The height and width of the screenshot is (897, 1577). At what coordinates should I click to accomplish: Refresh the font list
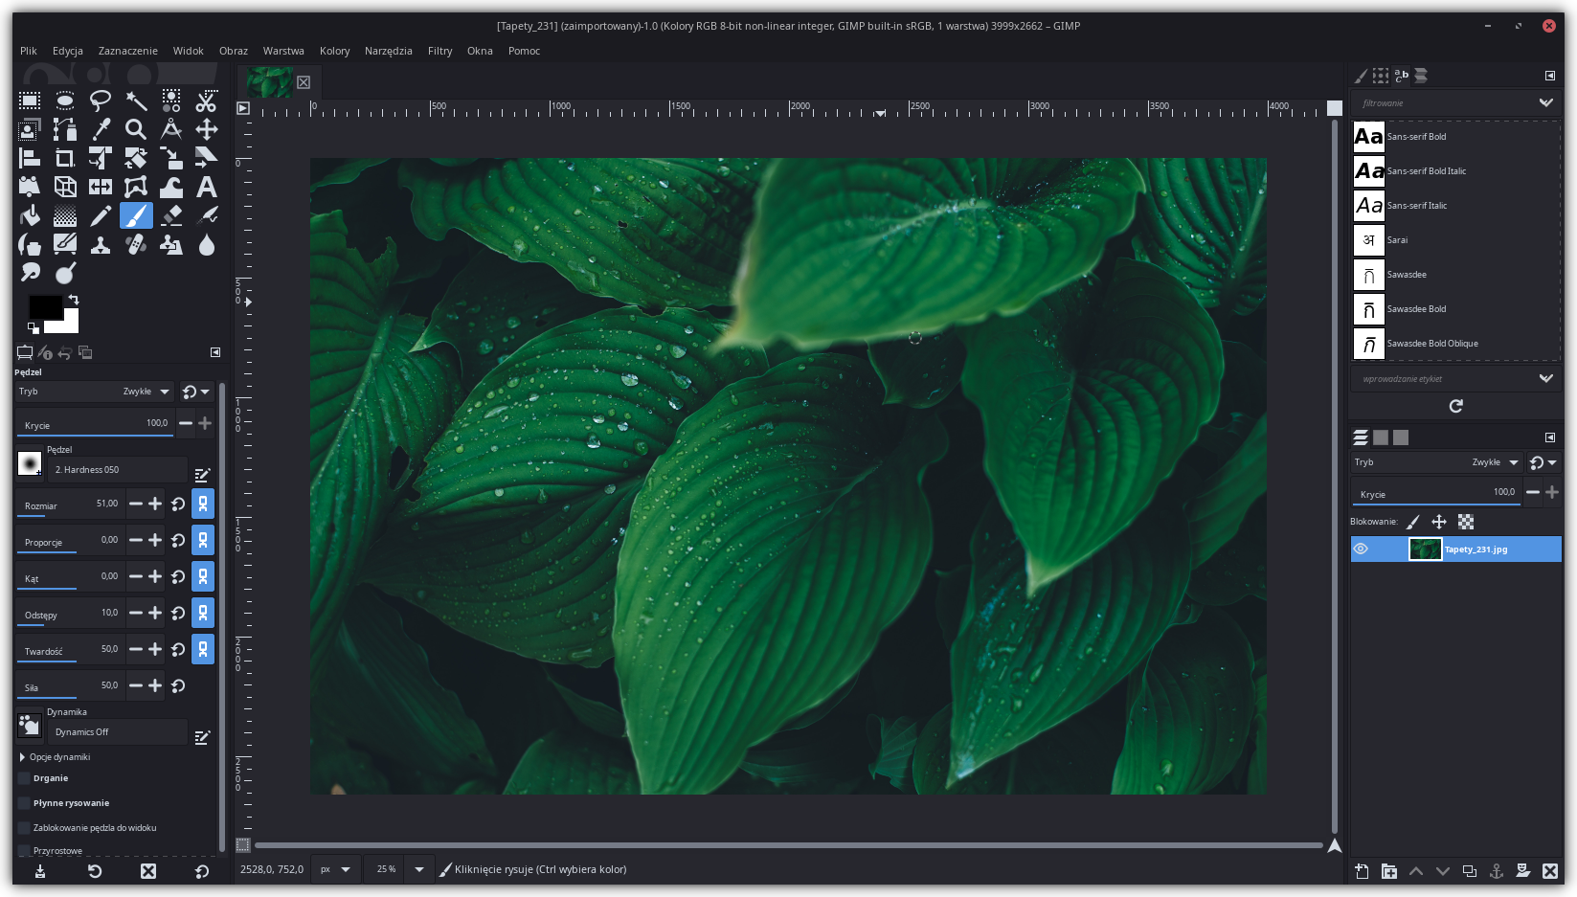tap(1455, 406)
